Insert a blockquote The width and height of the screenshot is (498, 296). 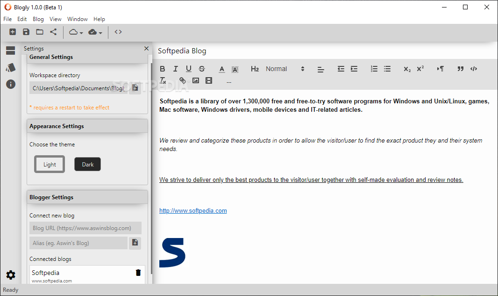coord(460,69)
